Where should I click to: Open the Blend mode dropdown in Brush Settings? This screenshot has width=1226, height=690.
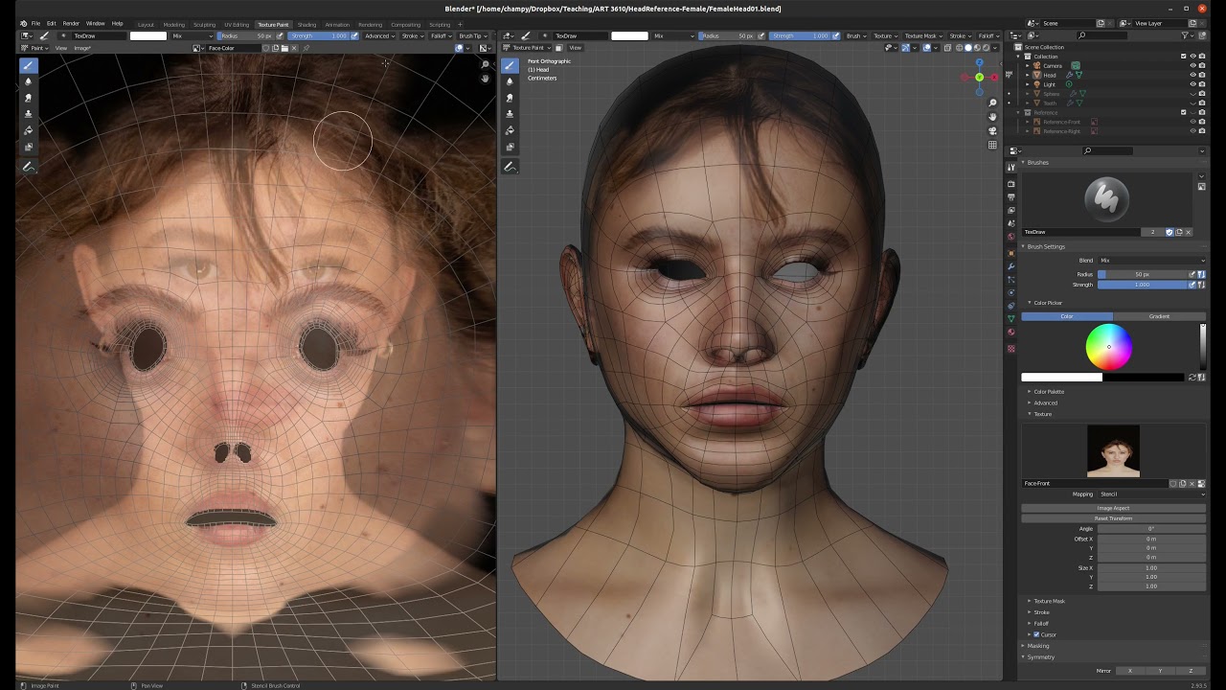[x=1151, y=261]
